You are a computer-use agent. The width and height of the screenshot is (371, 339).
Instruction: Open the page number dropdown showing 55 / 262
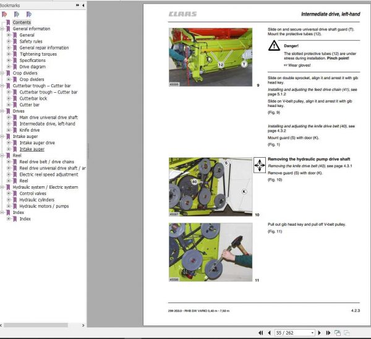click(312, 333)
